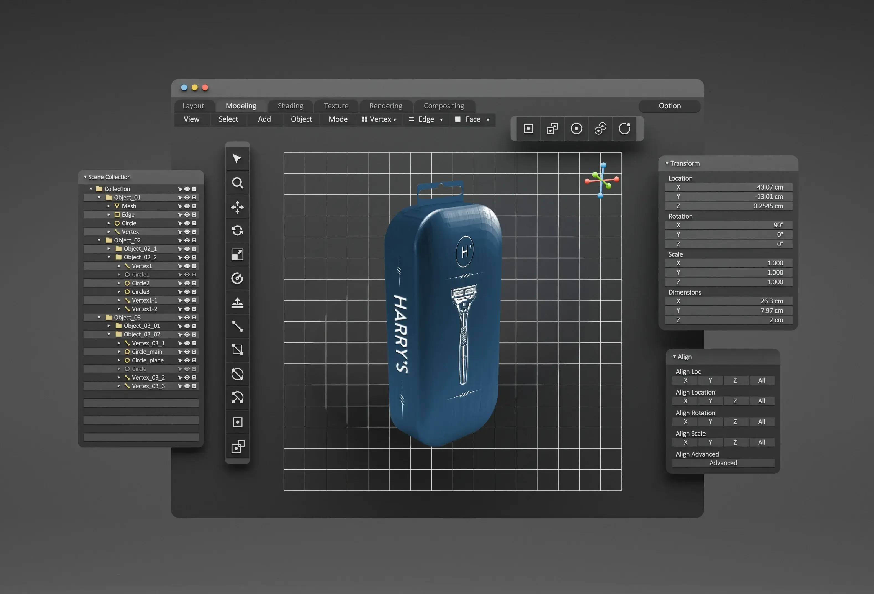
Task: Click open circle refresh icon in floating toolbar
Action: 624,129
